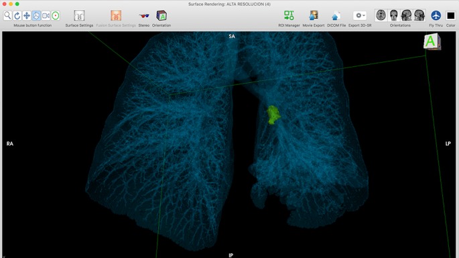The height and width of the screenshot is (258, 459).
Task: Open the black background Color swatch
Action: (x=450, y=16)
